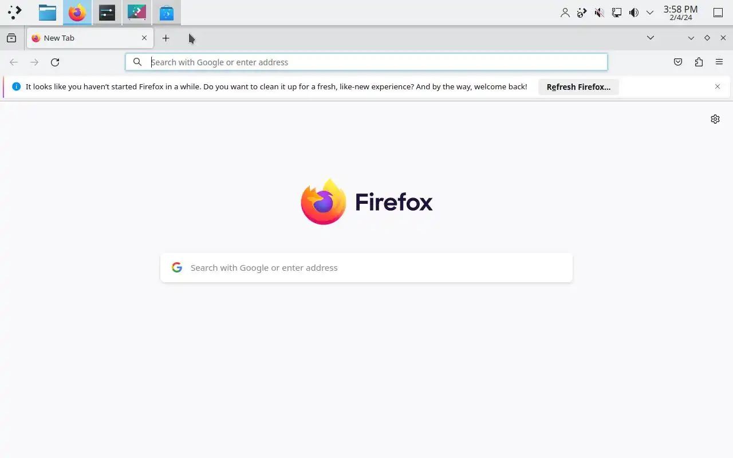Viewport: 733px width, 458px height.
Task: Click the Firefox logo on page
Action: pyautogui.click(x=366, y=202)
